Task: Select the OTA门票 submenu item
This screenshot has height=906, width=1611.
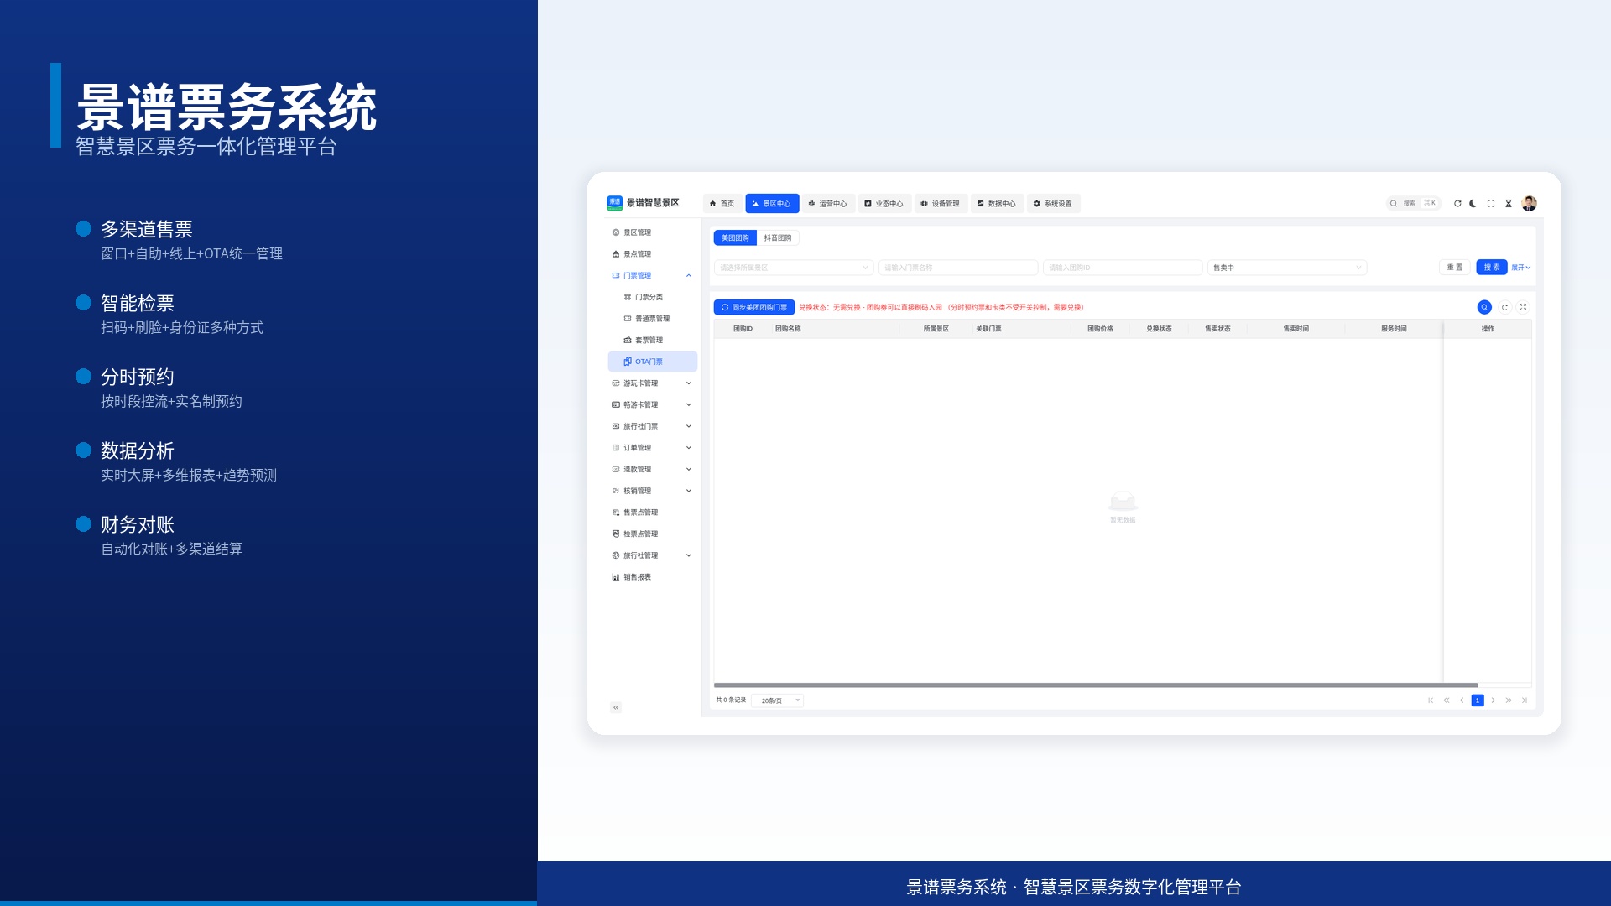Action: (x=653, y=362)
